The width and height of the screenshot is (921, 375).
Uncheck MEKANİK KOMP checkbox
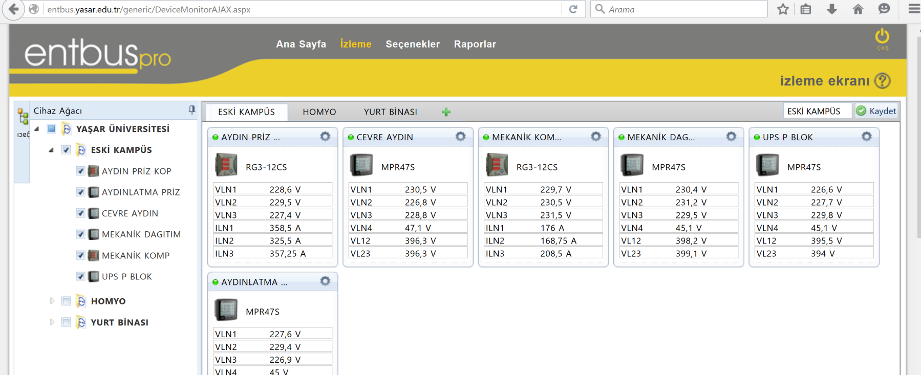pyautogui.click(x=80, y=255)
